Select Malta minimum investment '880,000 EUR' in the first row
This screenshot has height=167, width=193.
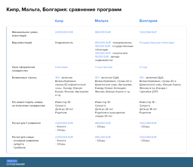click(103, 32)
